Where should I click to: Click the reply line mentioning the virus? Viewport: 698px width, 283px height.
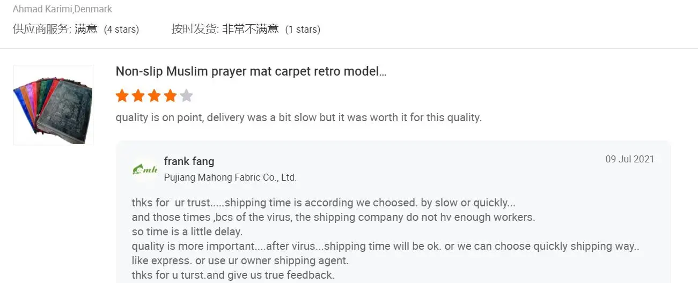click(333, 218)
